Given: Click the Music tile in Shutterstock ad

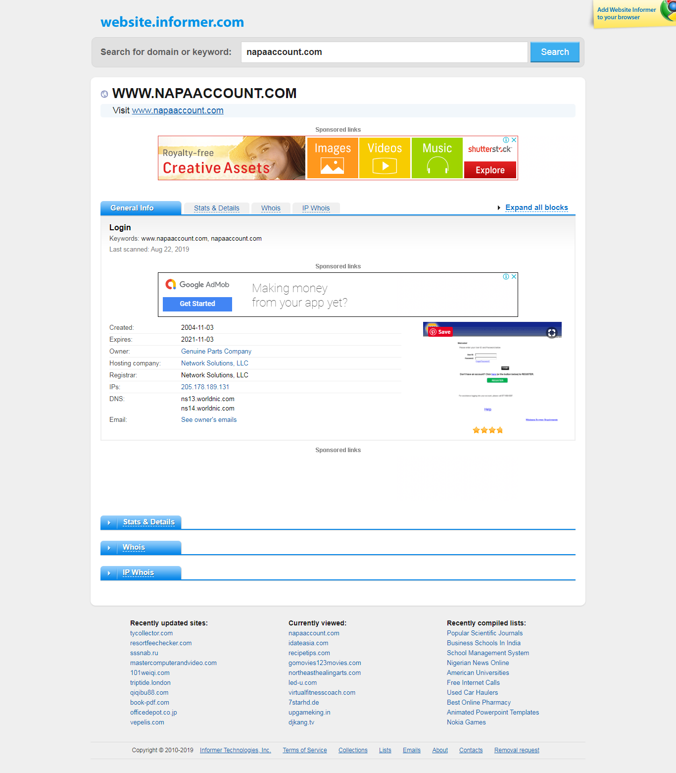Looking at the screenshot, I should [437, 158].
